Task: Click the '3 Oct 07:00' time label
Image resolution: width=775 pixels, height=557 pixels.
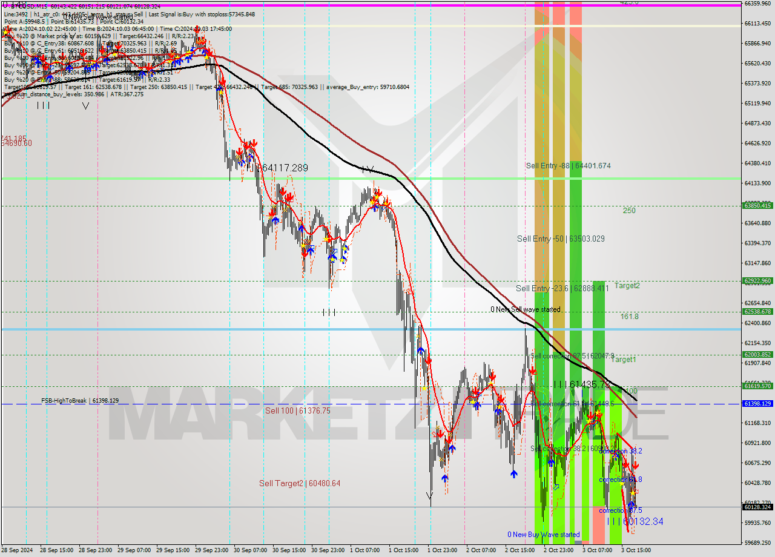Action: coord(597,550)
